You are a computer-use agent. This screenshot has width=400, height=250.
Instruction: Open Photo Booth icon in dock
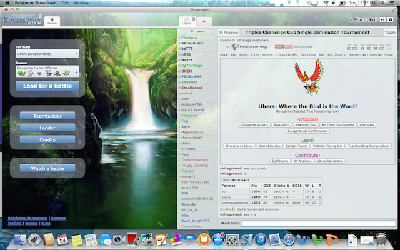pos(132,239)
